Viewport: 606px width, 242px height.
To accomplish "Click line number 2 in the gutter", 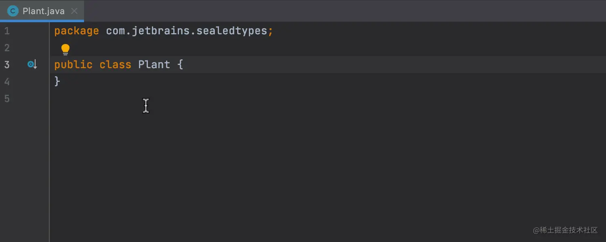I will coord(7,48).
